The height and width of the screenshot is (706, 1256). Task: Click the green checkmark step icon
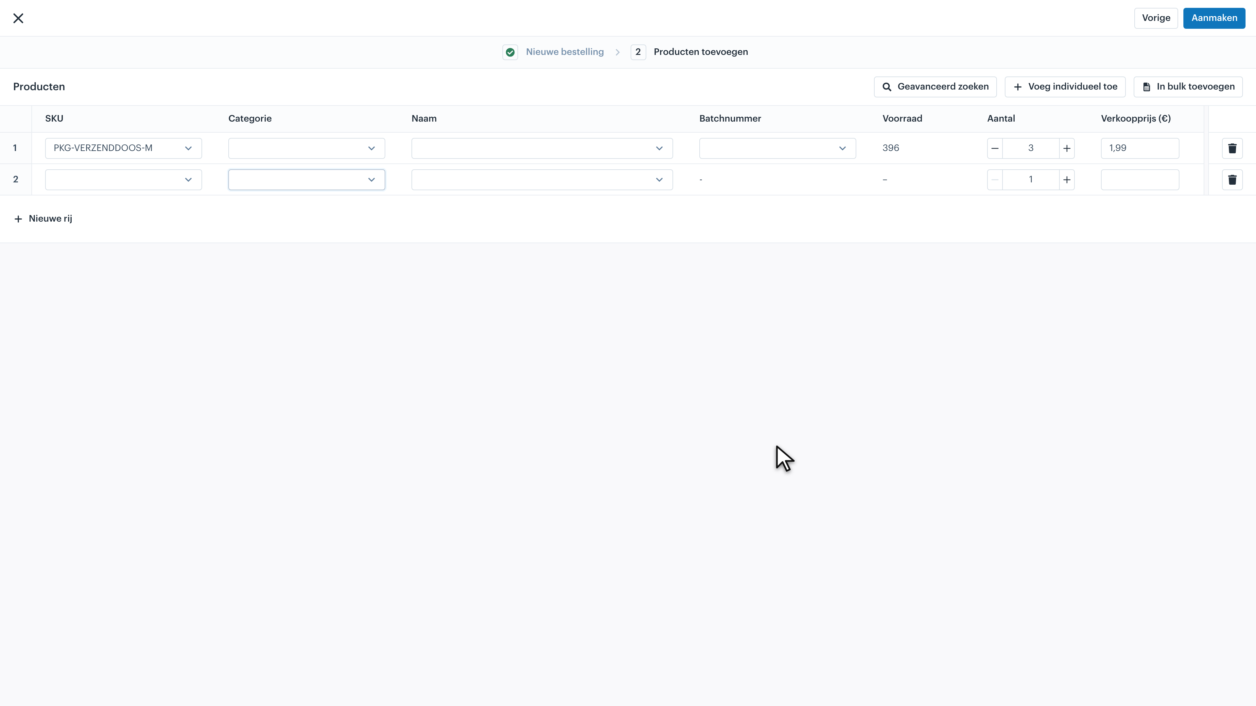tap(510, 52)
